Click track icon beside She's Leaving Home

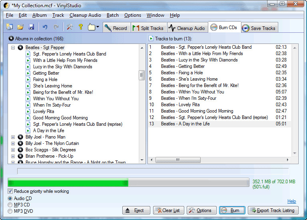click(x=28, y=86)
